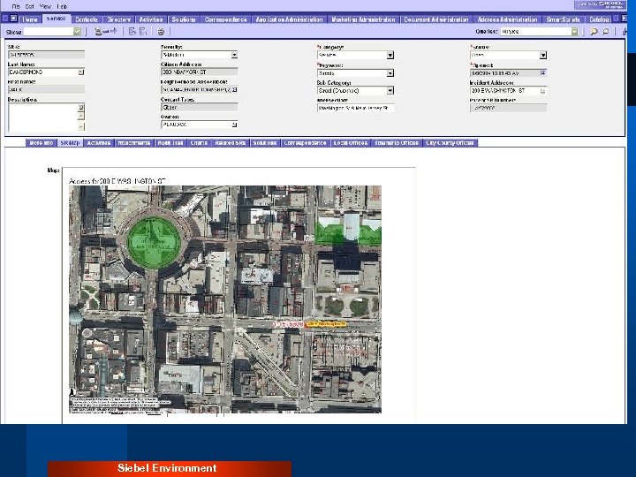Viewport: 636px width, 477px height.
Task: Click the yellow address marker on the map
Action: pos(327,324)
